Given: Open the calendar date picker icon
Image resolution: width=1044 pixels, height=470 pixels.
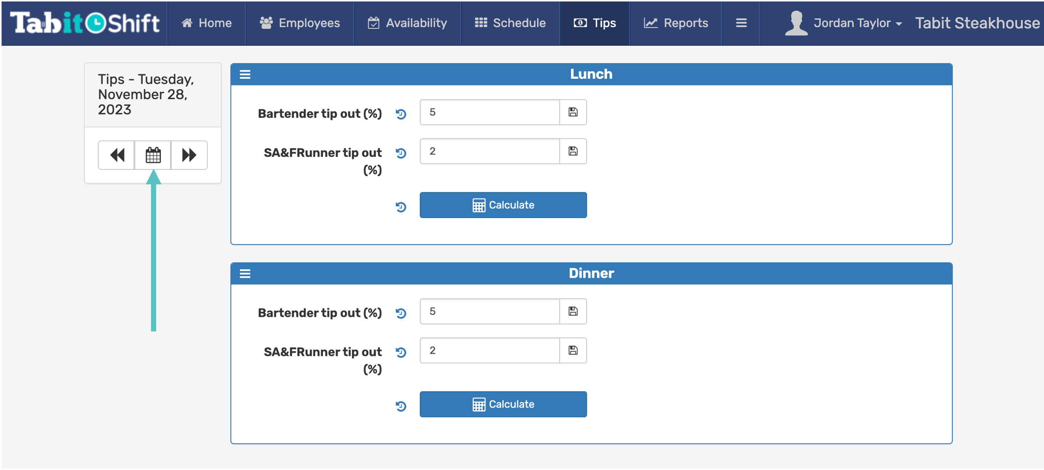Looking at the screenshot, I should click(153, 155).
